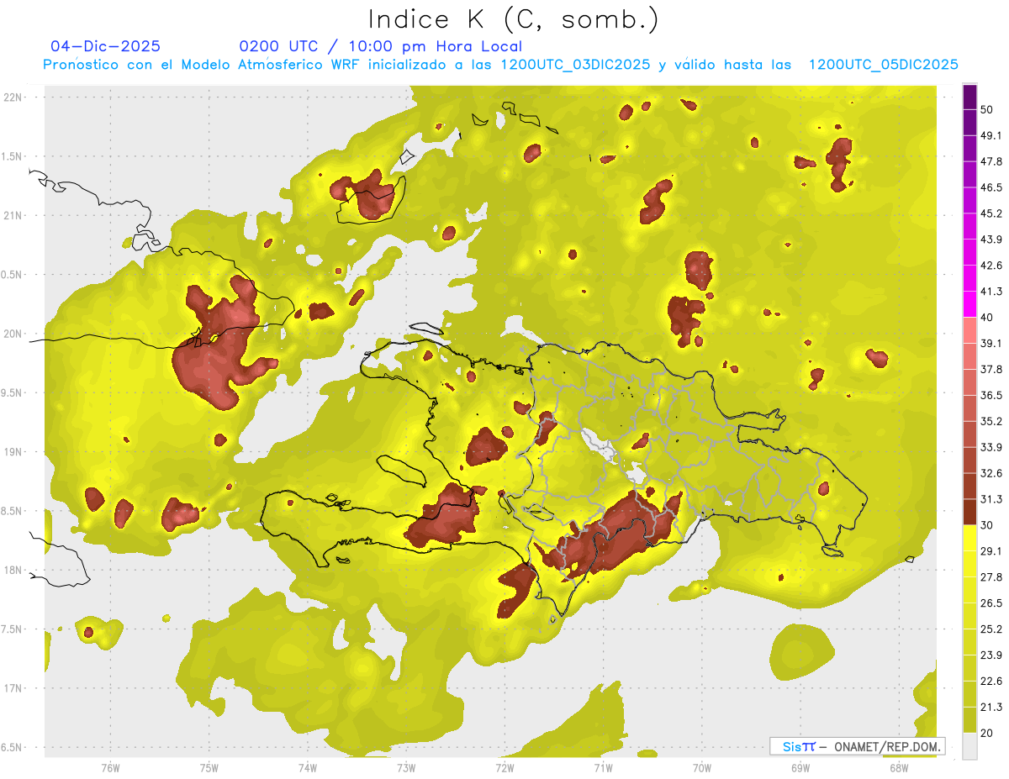Click the "20N" latitude label

click(x=13, y=334)
